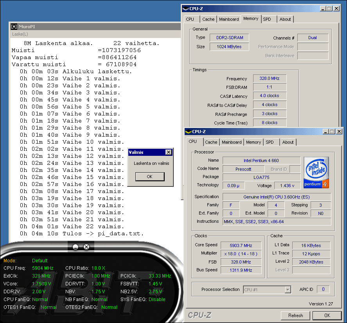Open About tab in back CPU-Z window
The image size is (347, 323).
click(x=285, y=19)
